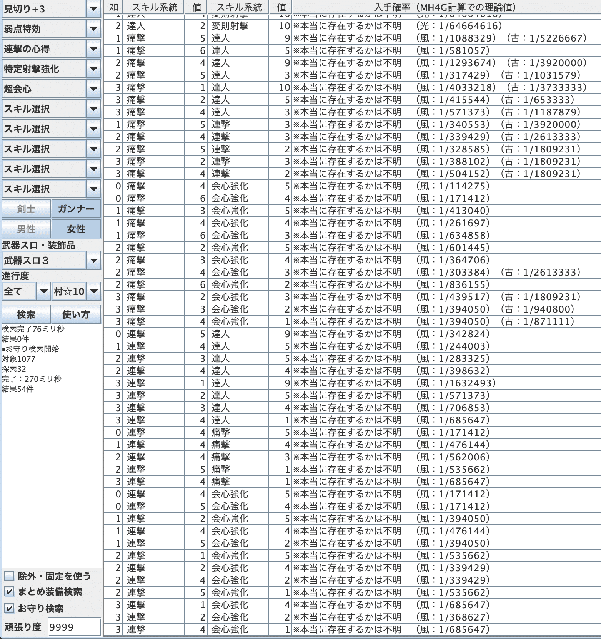Click the second スキル系統 column header
Image resolution: width=601 pixels, height=639 pixels.
click(x=238, y=7)
